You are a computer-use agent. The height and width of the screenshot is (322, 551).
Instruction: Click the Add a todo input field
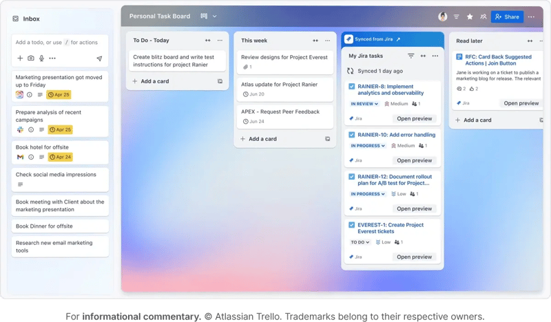[x=56, y=43]
